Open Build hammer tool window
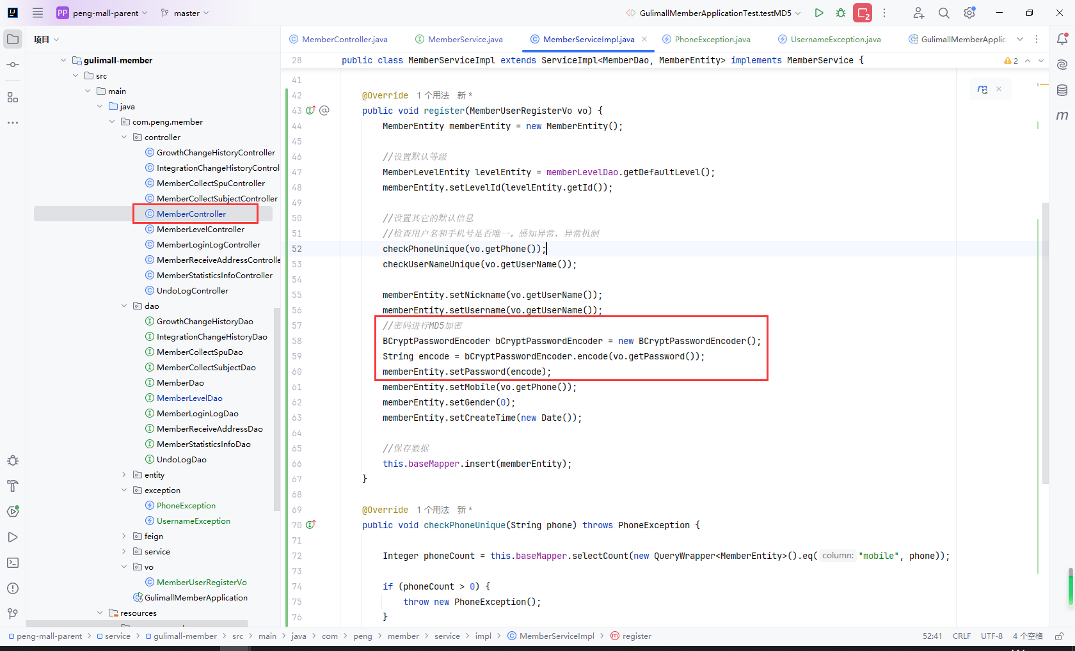 (x=13, y=486)
